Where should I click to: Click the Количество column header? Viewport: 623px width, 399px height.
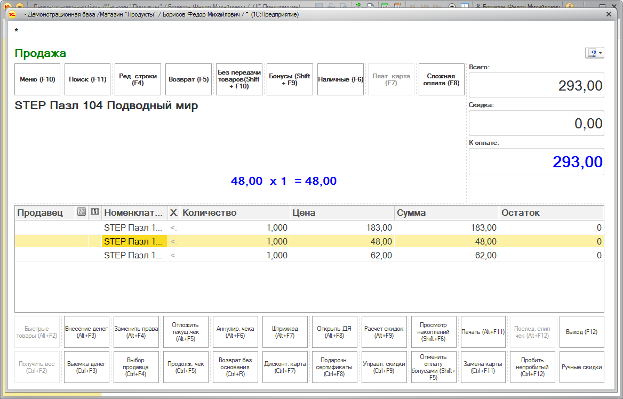pos(234,213)
